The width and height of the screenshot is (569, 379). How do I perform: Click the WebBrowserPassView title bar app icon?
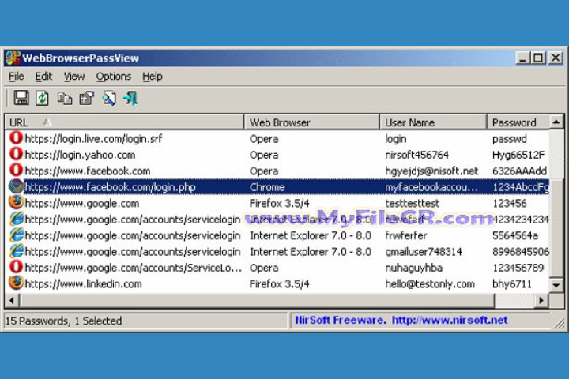(13, 58)
